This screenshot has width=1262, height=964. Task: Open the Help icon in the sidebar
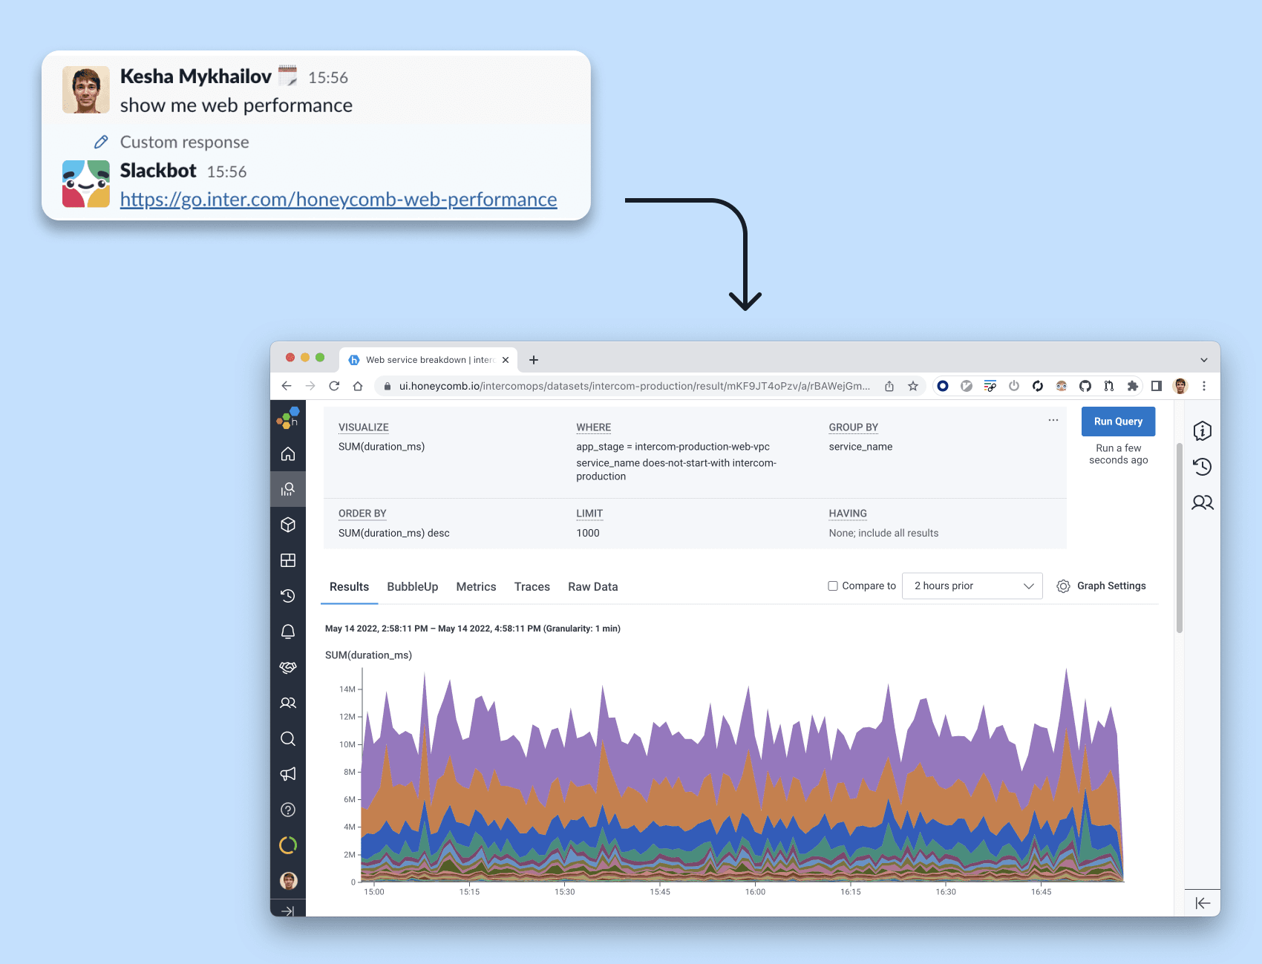click(x=288, y=810)
